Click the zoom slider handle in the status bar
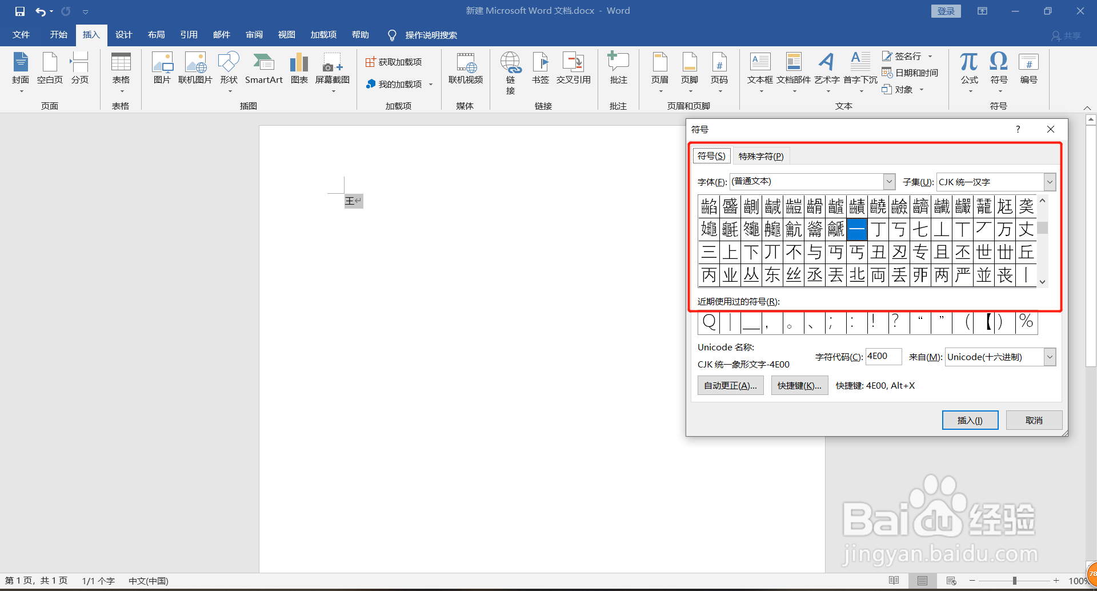 [x=1015, y=581]
